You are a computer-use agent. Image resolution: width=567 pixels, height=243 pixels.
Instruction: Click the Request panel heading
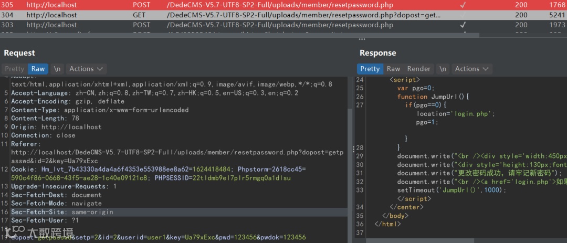(19, 53)
